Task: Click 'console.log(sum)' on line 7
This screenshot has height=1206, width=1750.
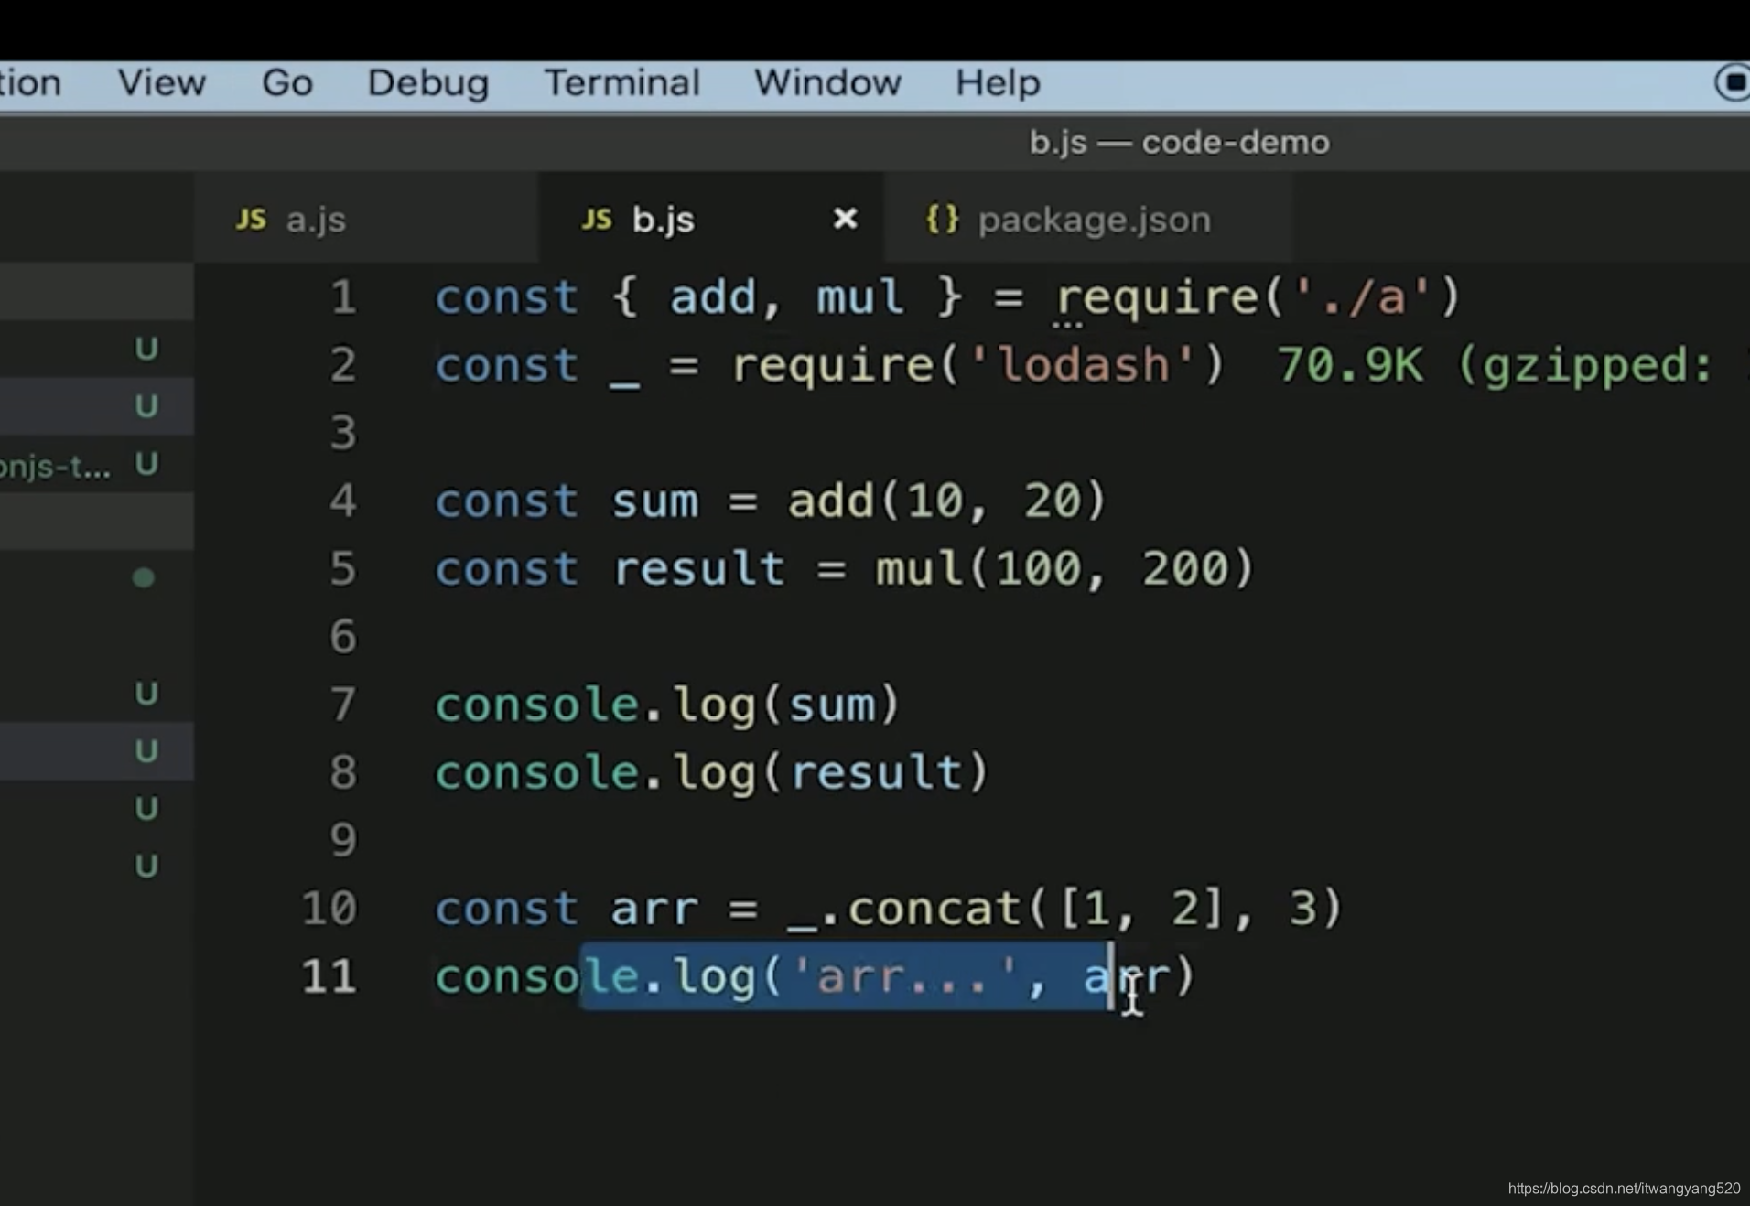Action: tap(668, 705)
